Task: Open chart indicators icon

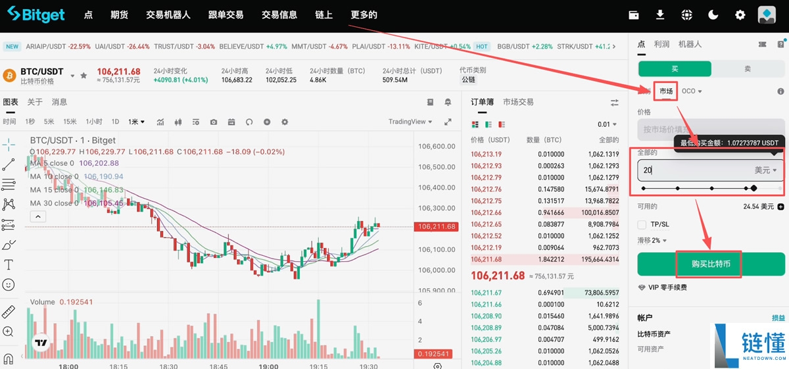Action: click(160, 122)
